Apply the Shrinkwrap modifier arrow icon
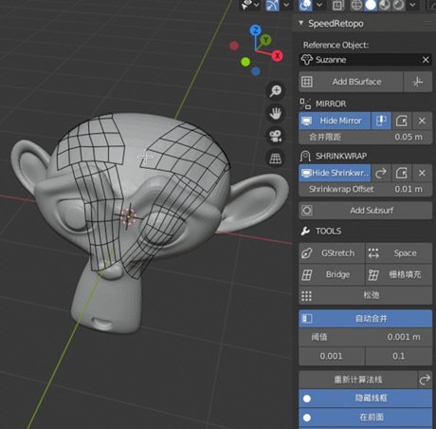This screenshot has width=436, height=429. click(381, 173)
